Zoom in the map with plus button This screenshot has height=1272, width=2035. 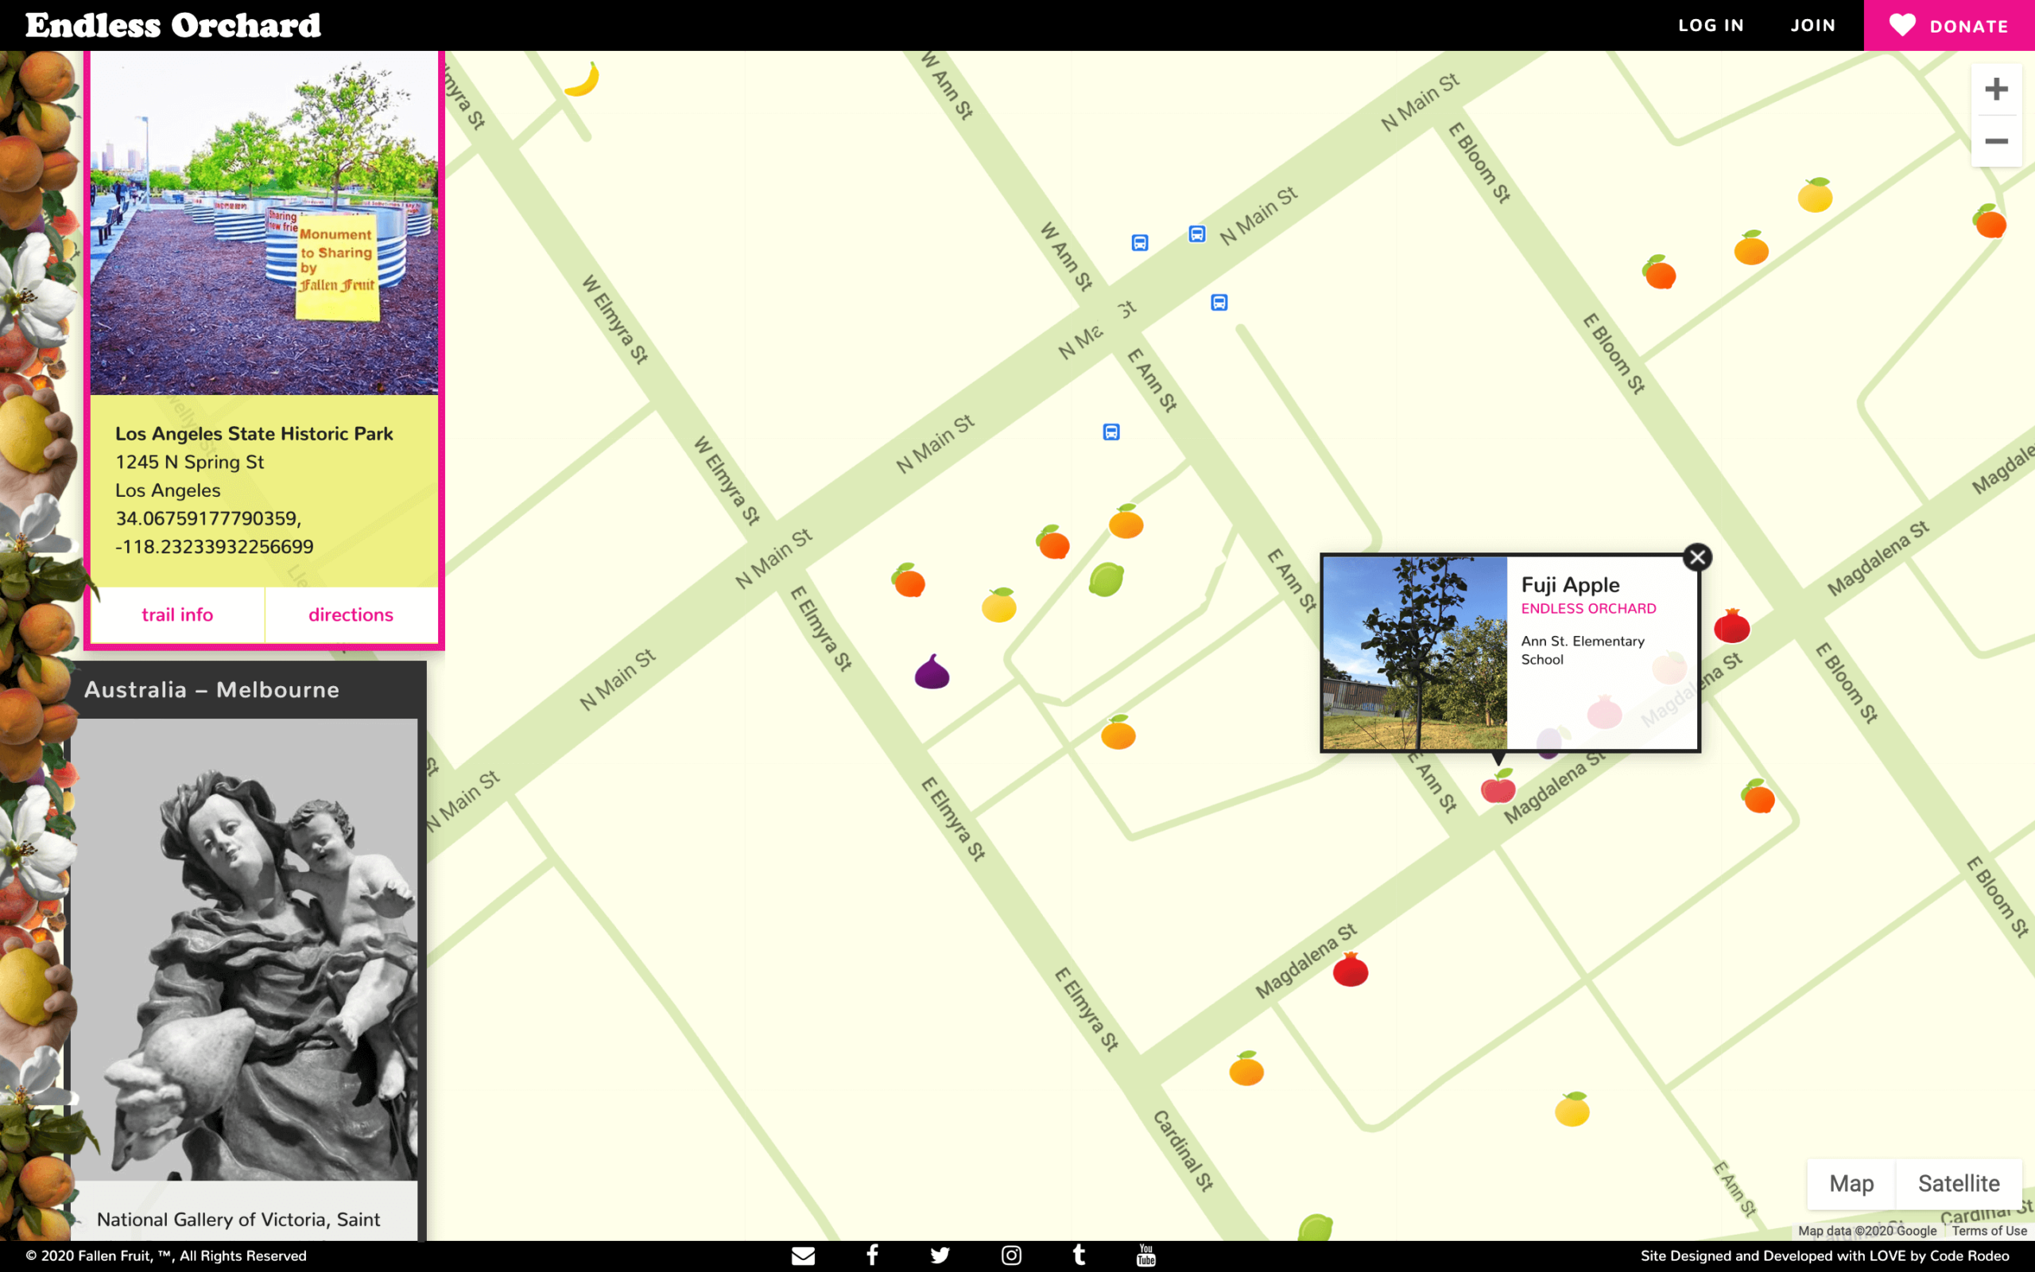click(1995, 89)
